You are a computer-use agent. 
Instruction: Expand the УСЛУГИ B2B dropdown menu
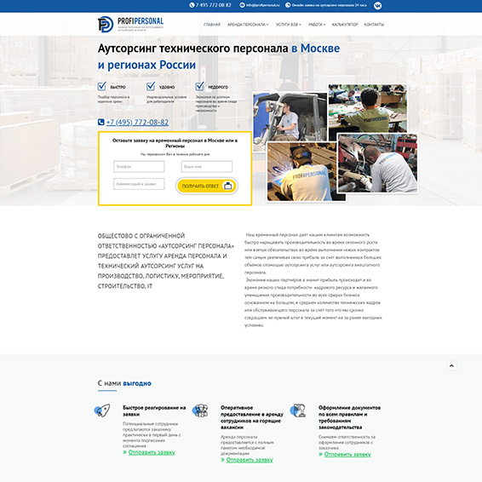[289, 25]
